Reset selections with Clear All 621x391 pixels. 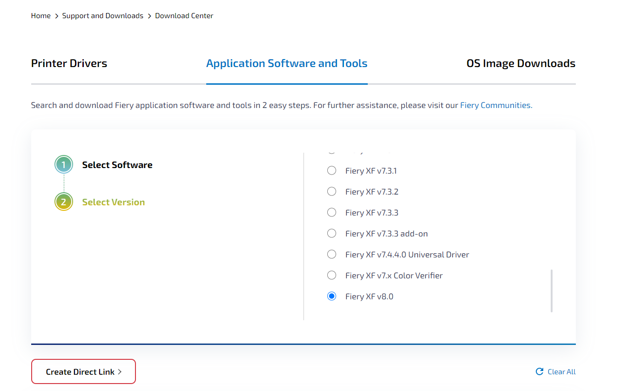point(556,371)
